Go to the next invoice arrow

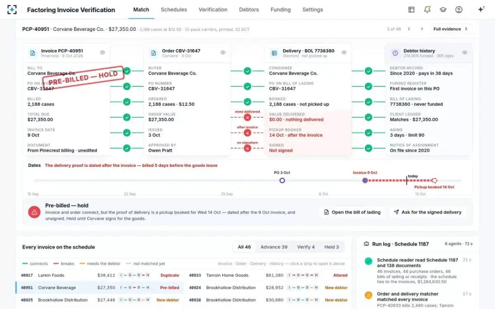tap(422, 29)
